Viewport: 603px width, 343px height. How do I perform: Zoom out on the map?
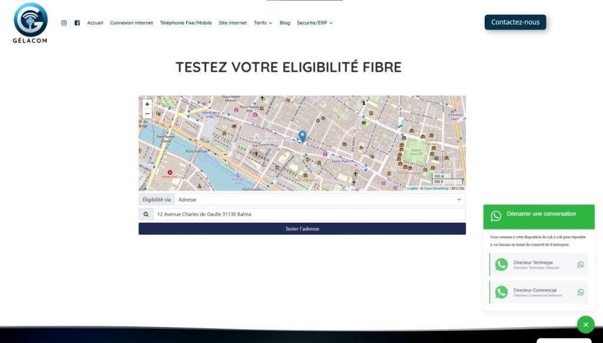pos(147,114)
